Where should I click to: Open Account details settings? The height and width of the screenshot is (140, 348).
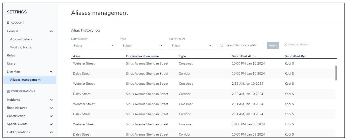pos(21,39)
